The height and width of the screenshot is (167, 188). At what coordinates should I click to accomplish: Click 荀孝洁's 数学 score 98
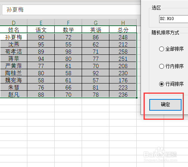68,51
